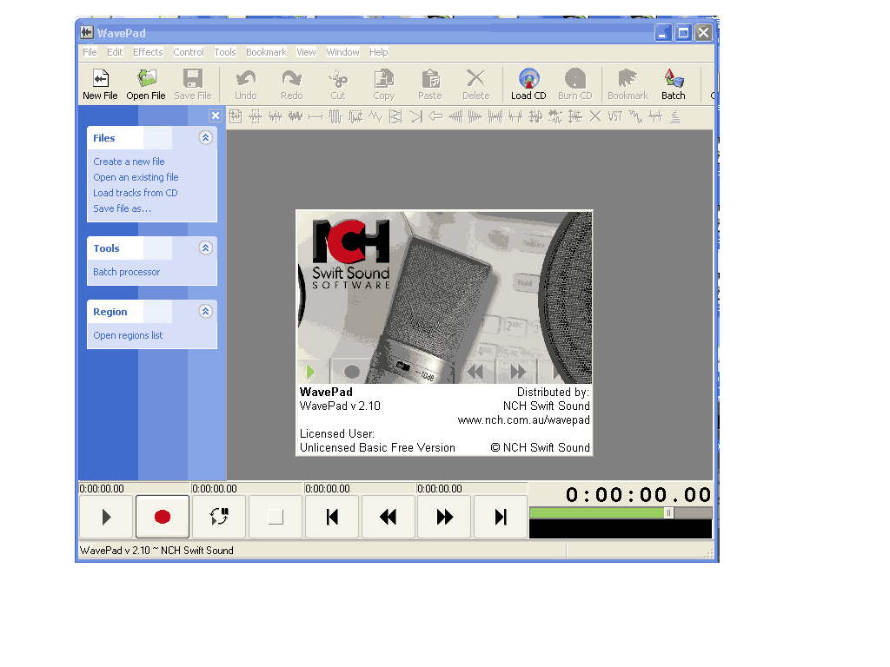Click the Bookmark toolbar icon
890x667 pixels.
click(x=628, y=84)
